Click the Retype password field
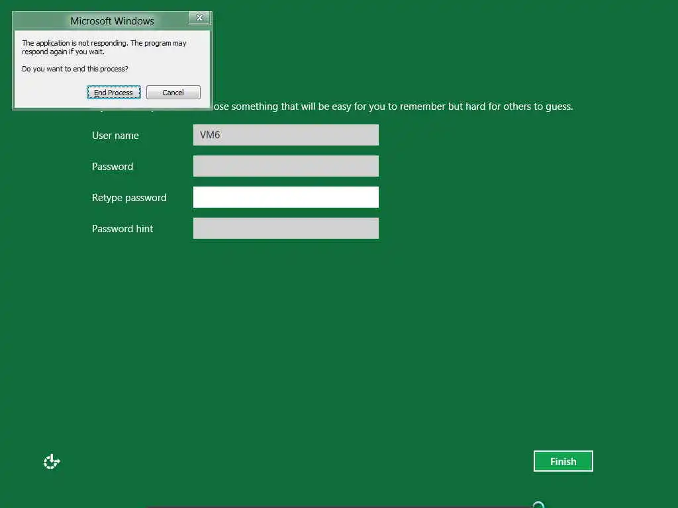This screenshot has height=508, width=678. tap(286, 197)
